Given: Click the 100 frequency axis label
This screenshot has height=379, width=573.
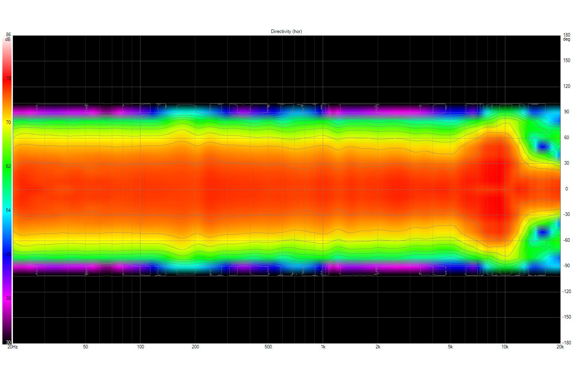Looking at the screenshot, I should point(140,347).
